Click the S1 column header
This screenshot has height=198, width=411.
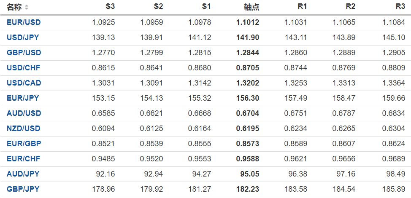(206, 7)
